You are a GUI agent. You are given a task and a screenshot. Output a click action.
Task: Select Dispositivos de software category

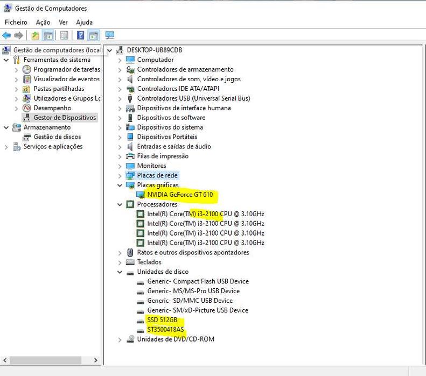[171, 117]
